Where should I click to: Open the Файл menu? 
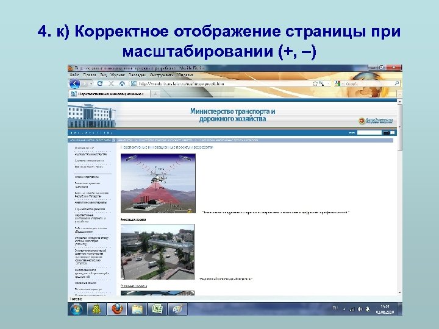(74, 75)
